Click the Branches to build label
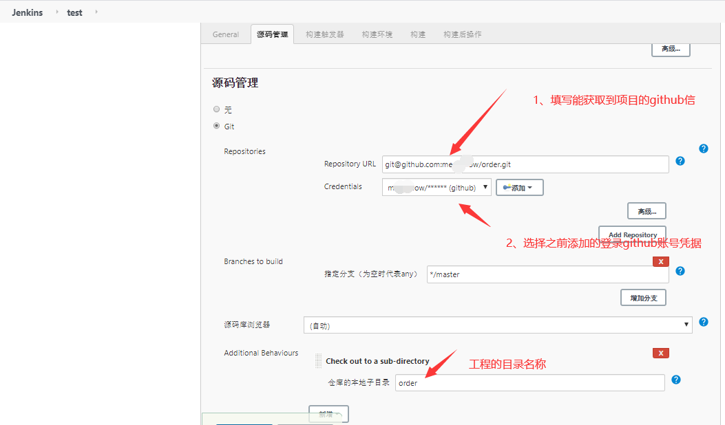 click(x=253, y=261)
